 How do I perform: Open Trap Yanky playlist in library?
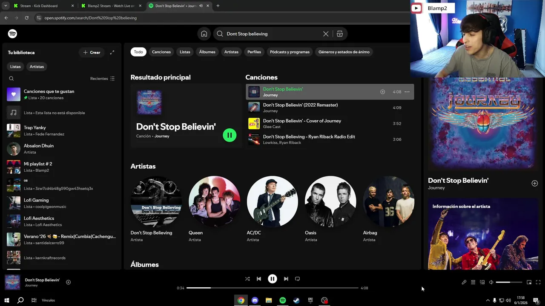[62, 130]
